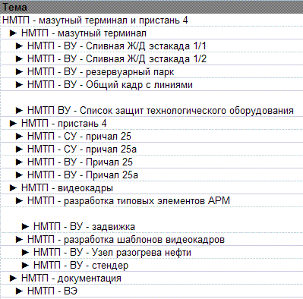Select НМТП - СУ - причал 25а
This screenshot has height=299, width=303.
point(82,149)
